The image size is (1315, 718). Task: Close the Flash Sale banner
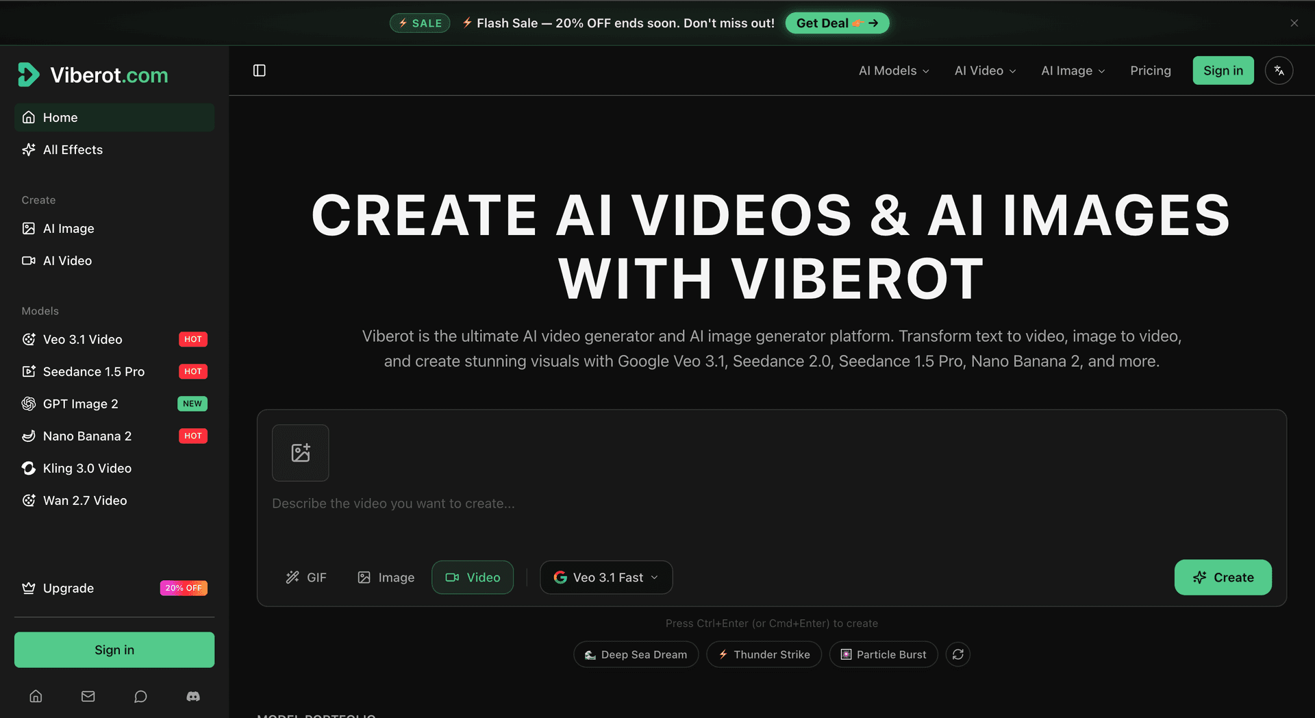point(1294,23)
